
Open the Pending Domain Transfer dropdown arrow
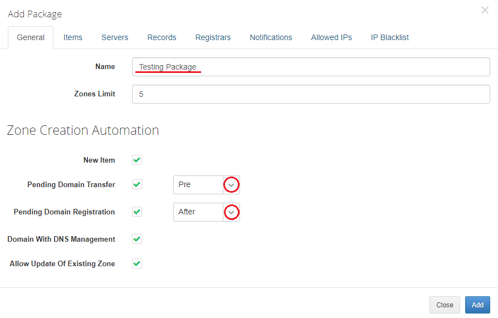tap(231, 185)
